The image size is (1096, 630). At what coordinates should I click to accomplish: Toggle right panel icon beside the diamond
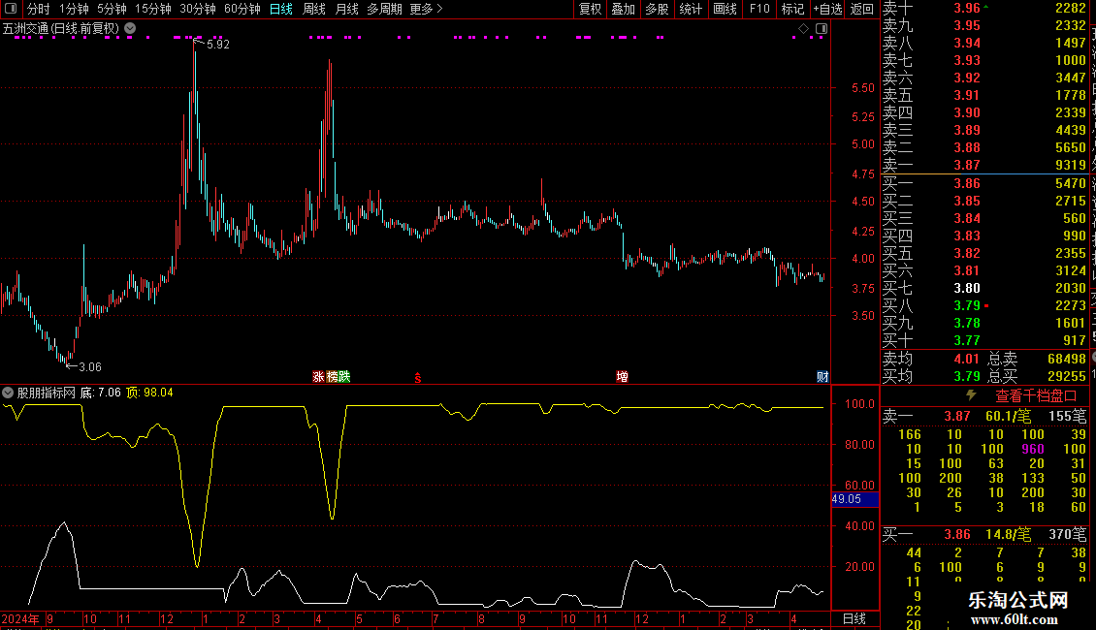(x=822, y=29)
